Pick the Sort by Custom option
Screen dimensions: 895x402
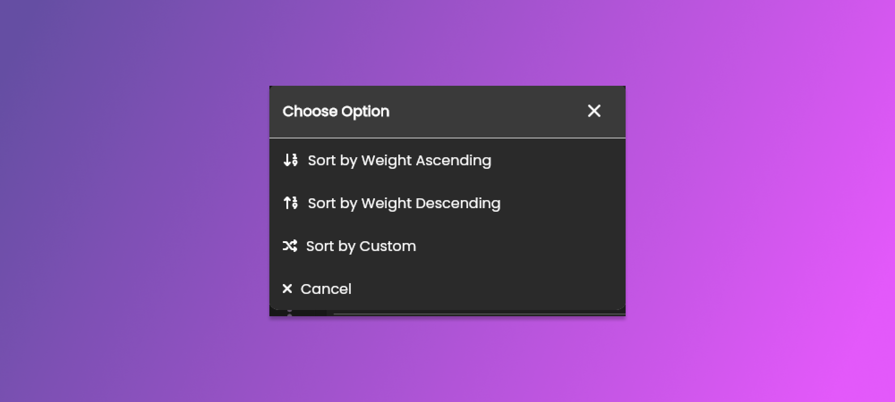point(361,246)
